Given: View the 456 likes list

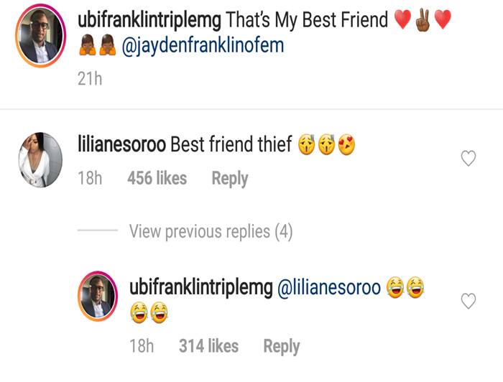Looking at the screenshot, I should [157, 178].
